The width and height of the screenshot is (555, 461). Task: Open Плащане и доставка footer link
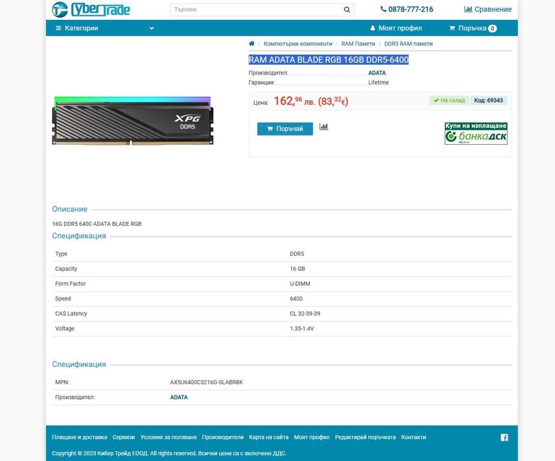pos(80,437)
